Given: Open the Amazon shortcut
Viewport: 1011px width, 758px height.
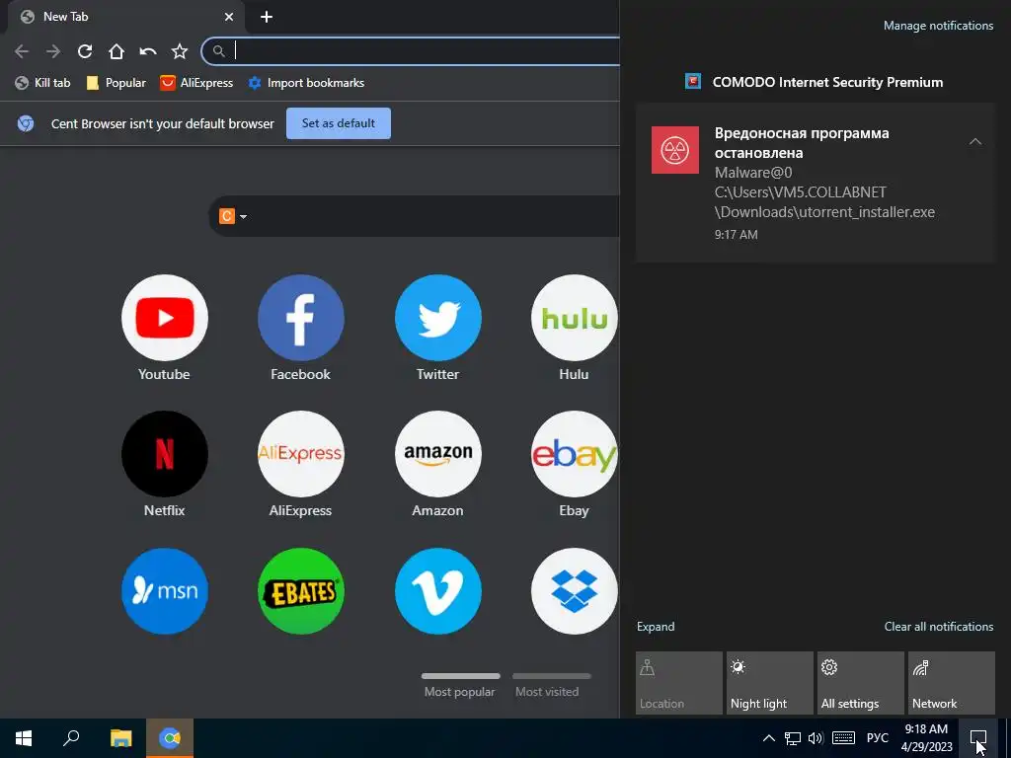Looking at the screenshot, I should (437, 454).
